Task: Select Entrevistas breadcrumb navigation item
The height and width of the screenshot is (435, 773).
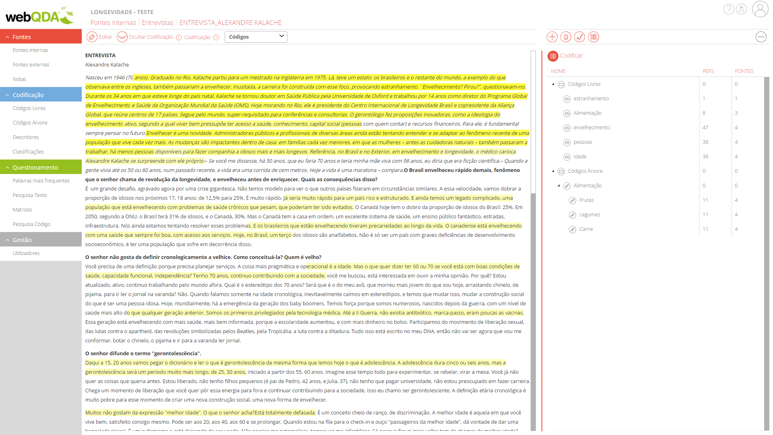Action: point(157,22)
